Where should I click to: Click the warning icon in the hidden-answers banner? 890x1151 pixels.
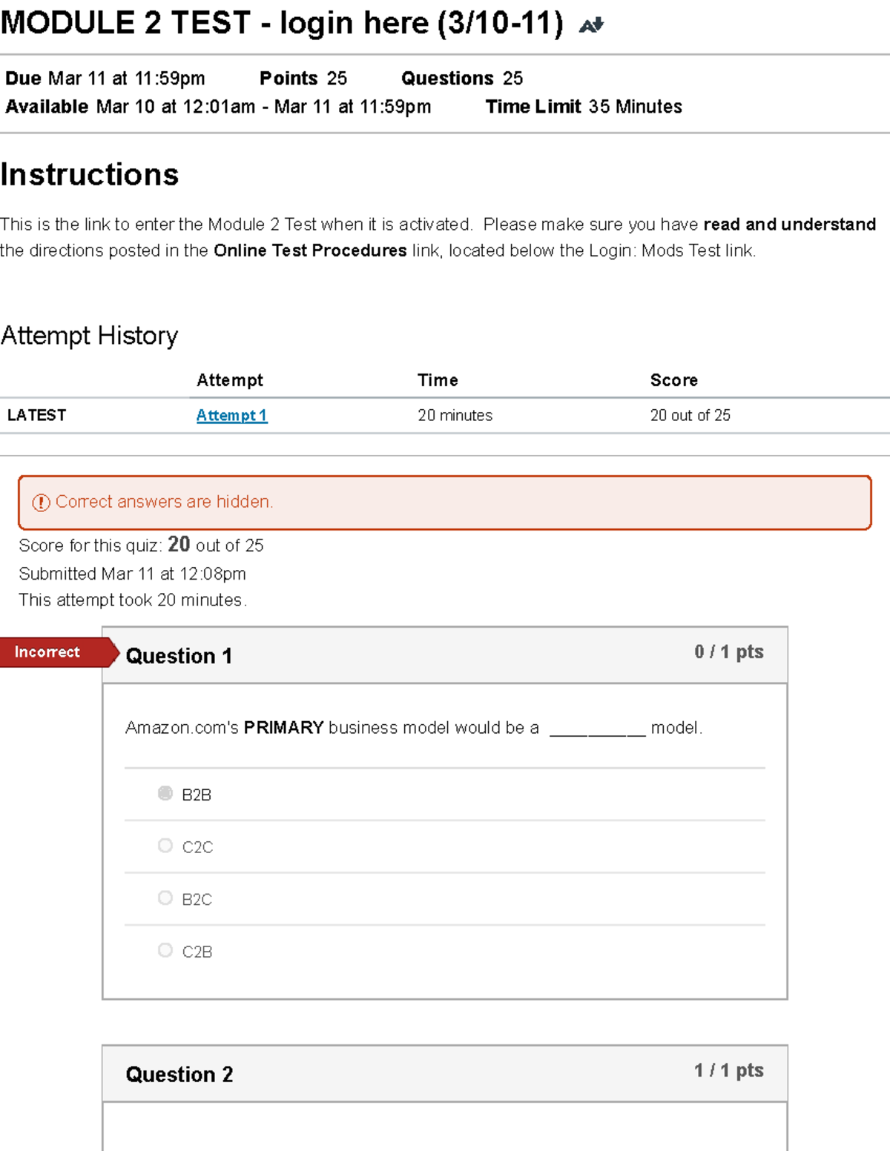tap(39, 502)
